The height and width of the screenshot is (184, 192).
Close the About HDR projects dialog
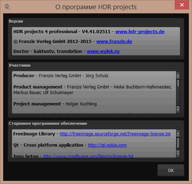click(182, 5)
